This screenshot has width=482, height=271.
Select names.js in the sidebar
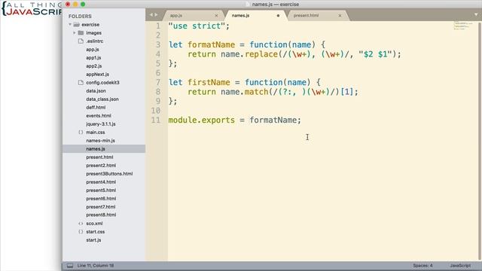point(96,149)
